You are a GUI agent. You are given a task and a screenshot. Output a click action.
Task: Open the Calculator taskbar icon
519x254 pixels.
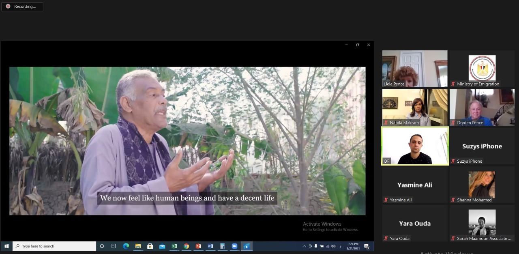[222, 246]
